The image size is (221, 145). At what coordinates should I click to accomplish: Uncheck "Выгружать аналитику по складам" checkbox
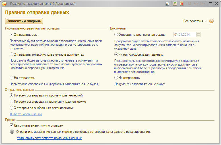[x=12, y=125]
